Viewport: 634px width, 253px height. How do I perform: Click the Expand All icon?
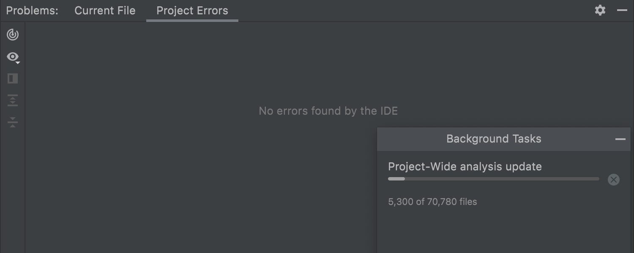tap(13, 100)
